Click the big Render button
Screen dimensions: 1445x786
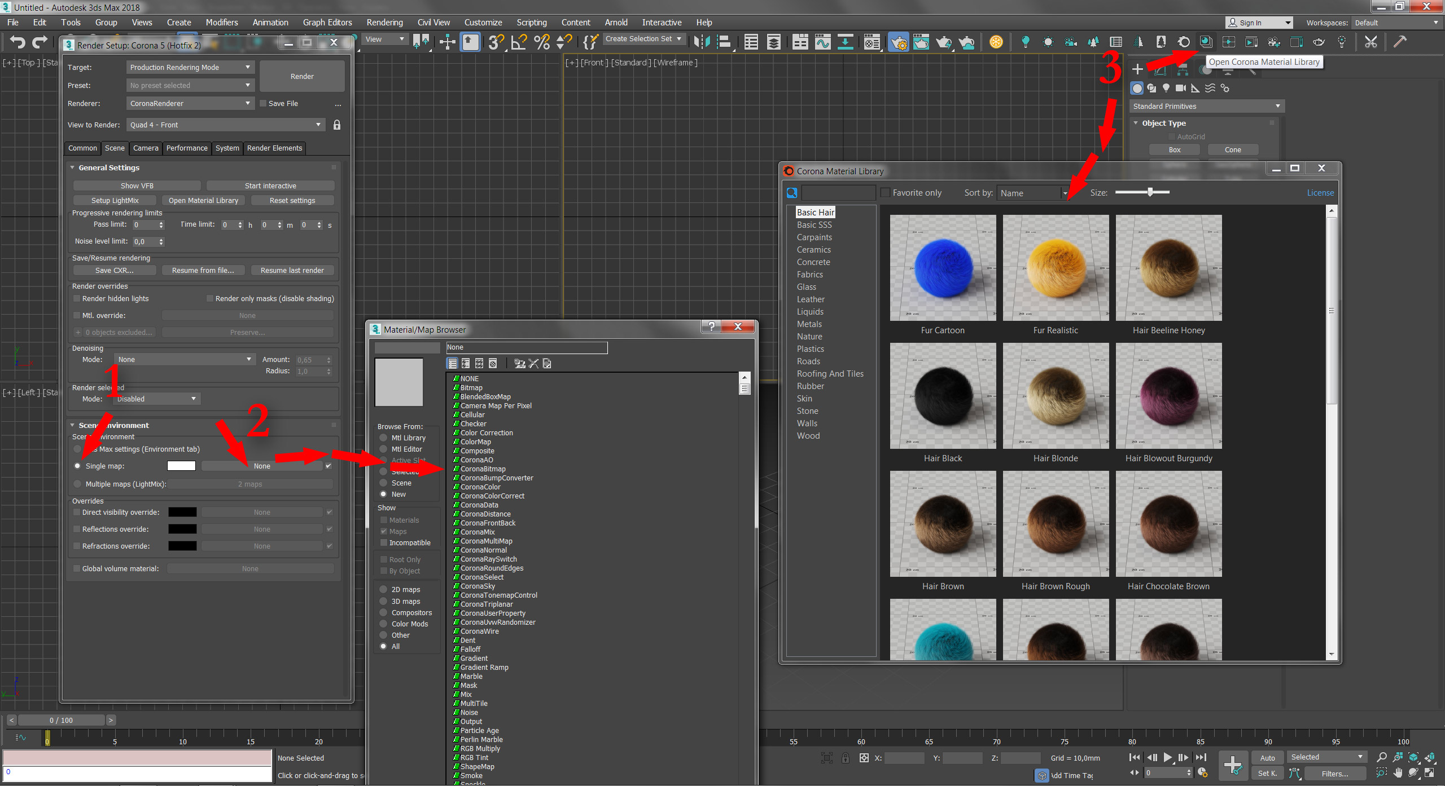pos(302,76)
